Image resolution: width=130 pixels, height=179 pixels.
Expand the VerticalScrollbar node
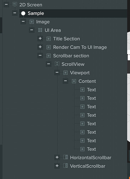coord(57,166)
